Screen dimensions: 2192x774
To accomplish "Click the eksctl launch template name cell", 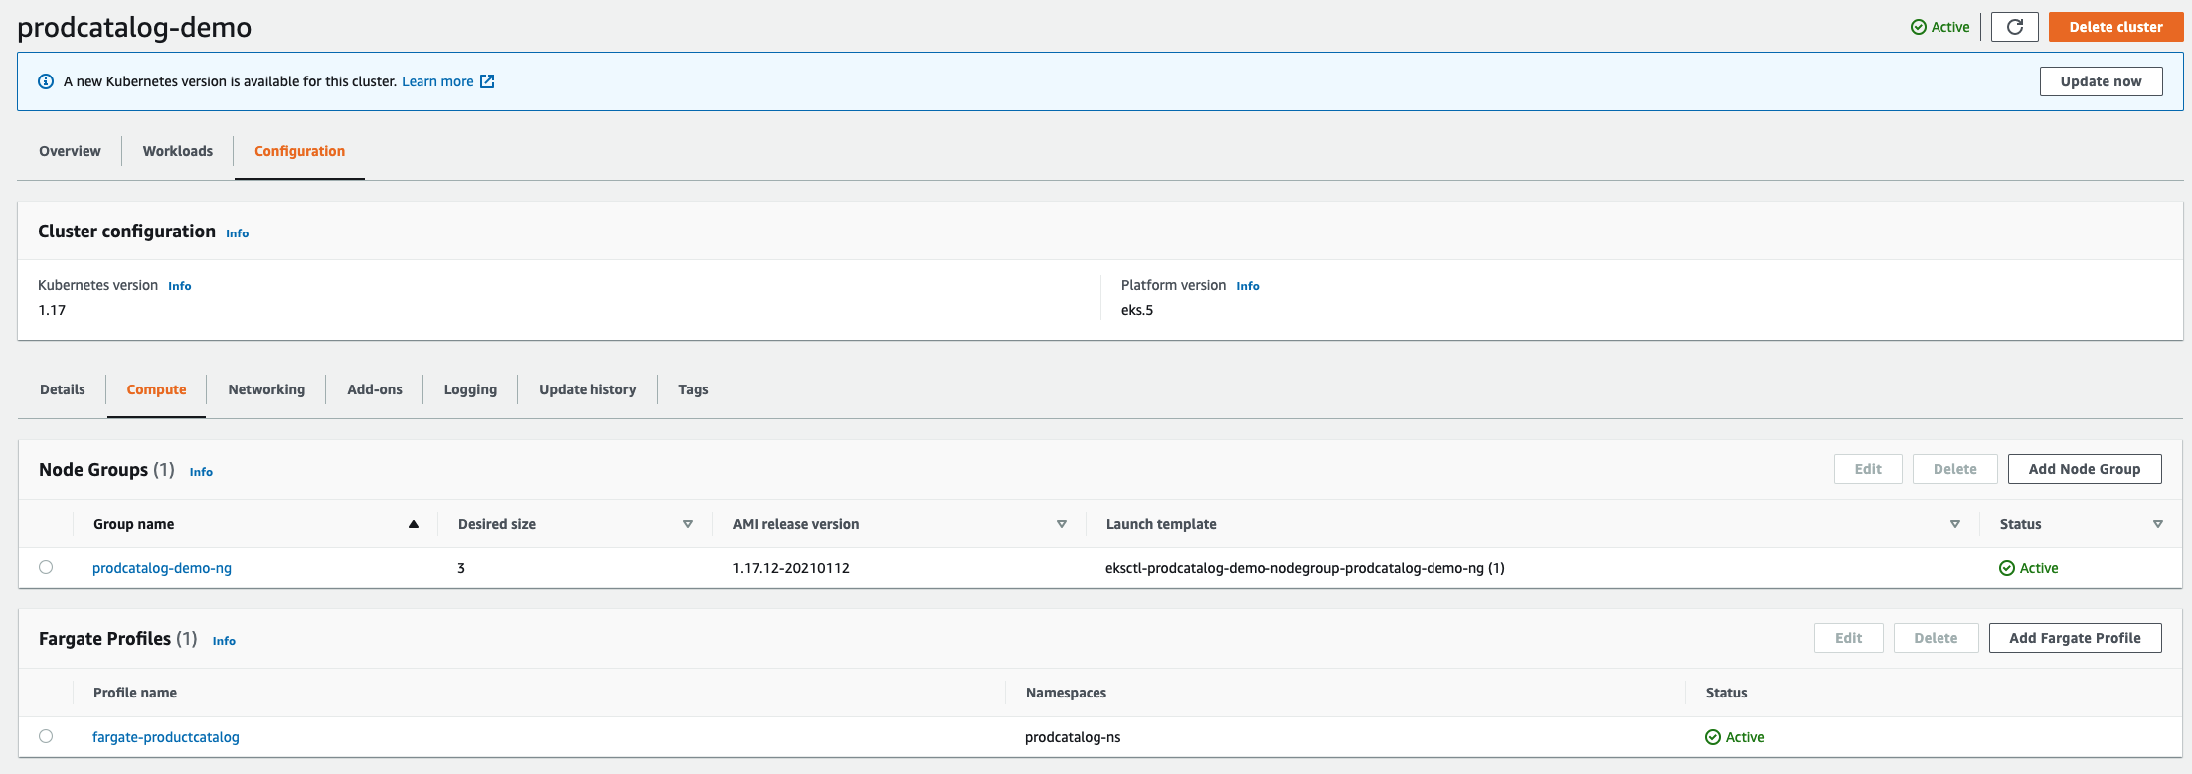I will click(x=1304, y=568).
